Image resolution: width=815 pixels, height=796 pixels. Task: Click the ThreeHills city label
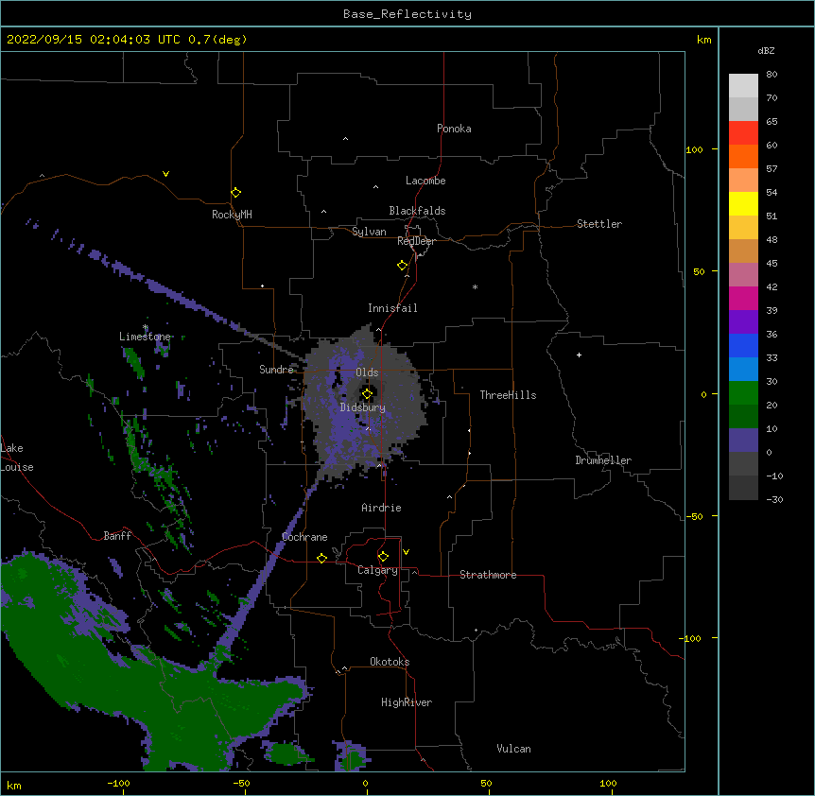click(x=508, y=395)
